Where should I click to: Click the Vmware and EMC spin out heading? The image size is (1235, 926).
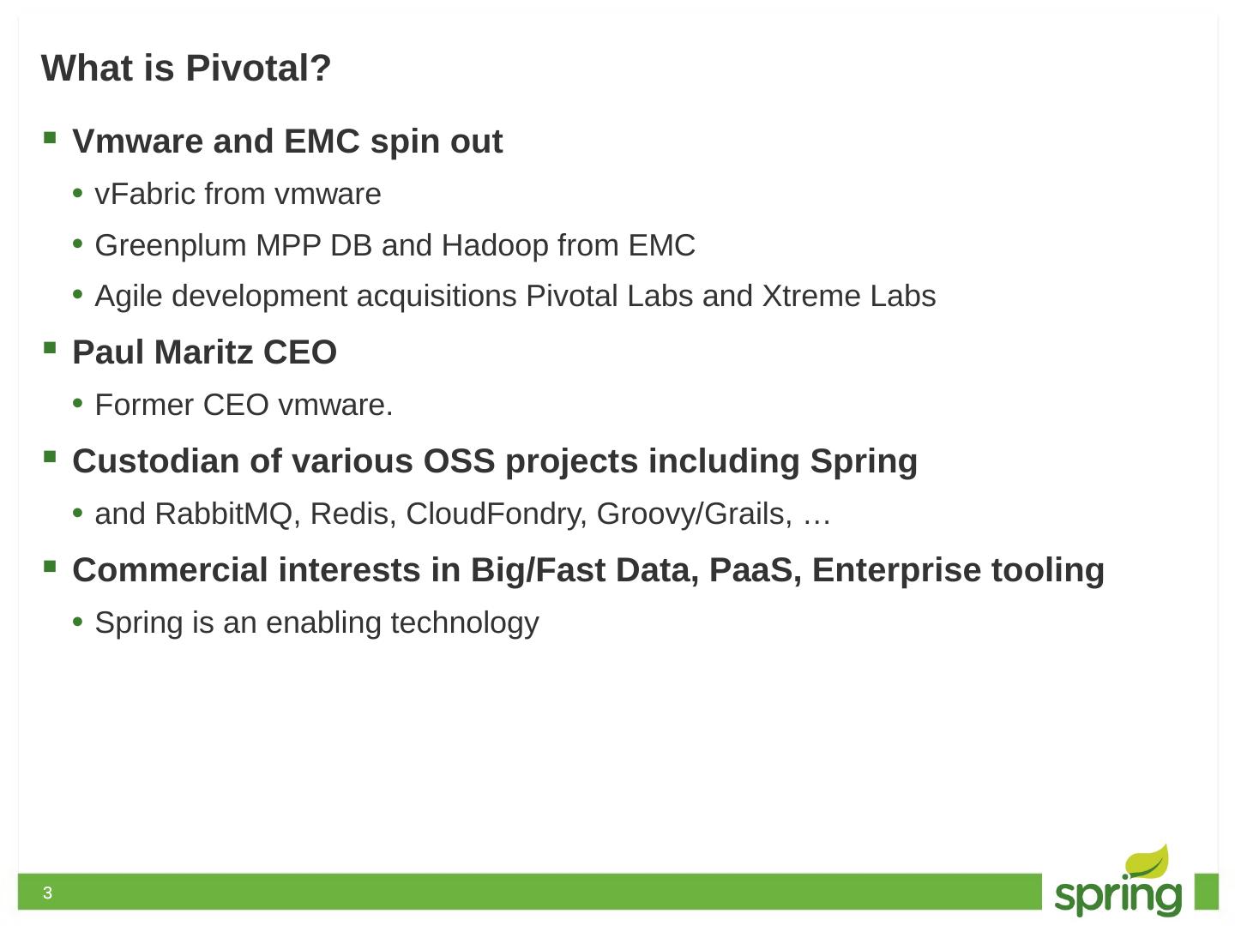coord(287,141)
